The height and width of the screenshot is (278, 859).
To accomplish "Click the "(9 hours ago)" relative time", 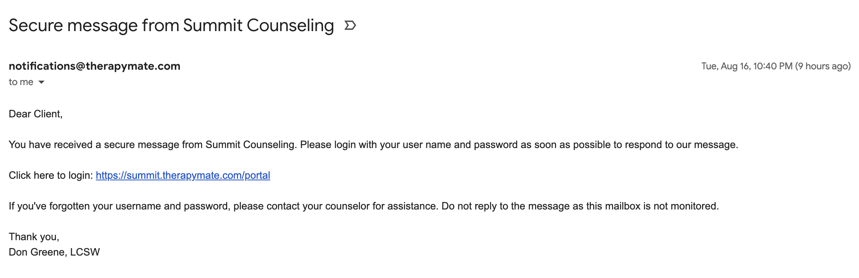I will pos(823,66).
